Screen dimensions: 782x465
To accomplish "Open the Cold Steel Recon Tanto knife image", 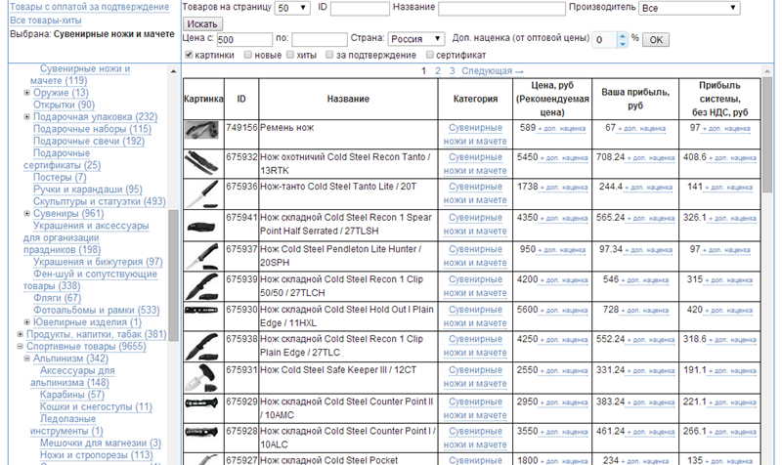I will pyautogui.click(x=202, y=160).
